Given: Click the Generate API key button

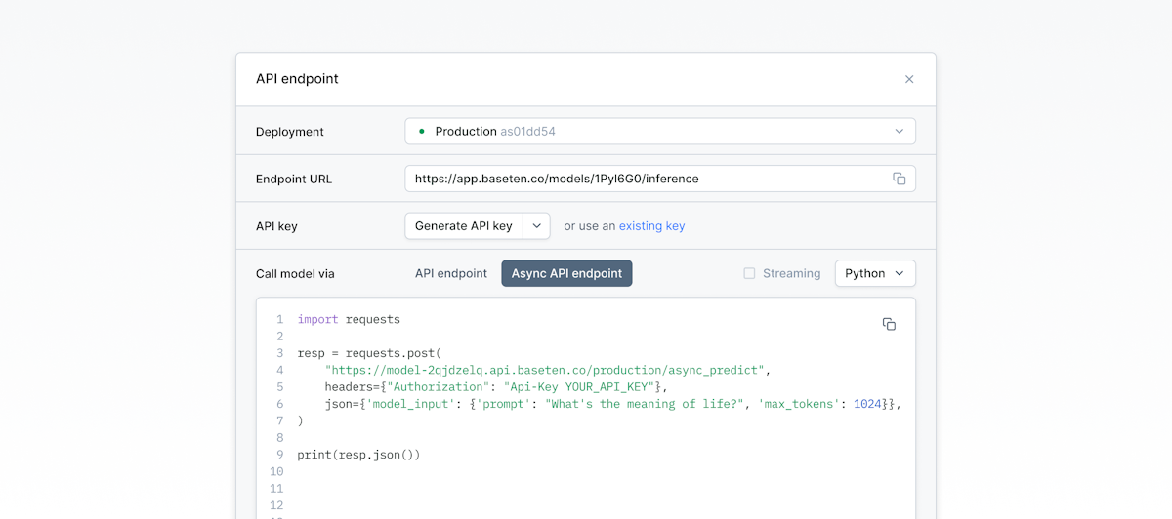Looking at the screenshot, I should click(464, 226).
